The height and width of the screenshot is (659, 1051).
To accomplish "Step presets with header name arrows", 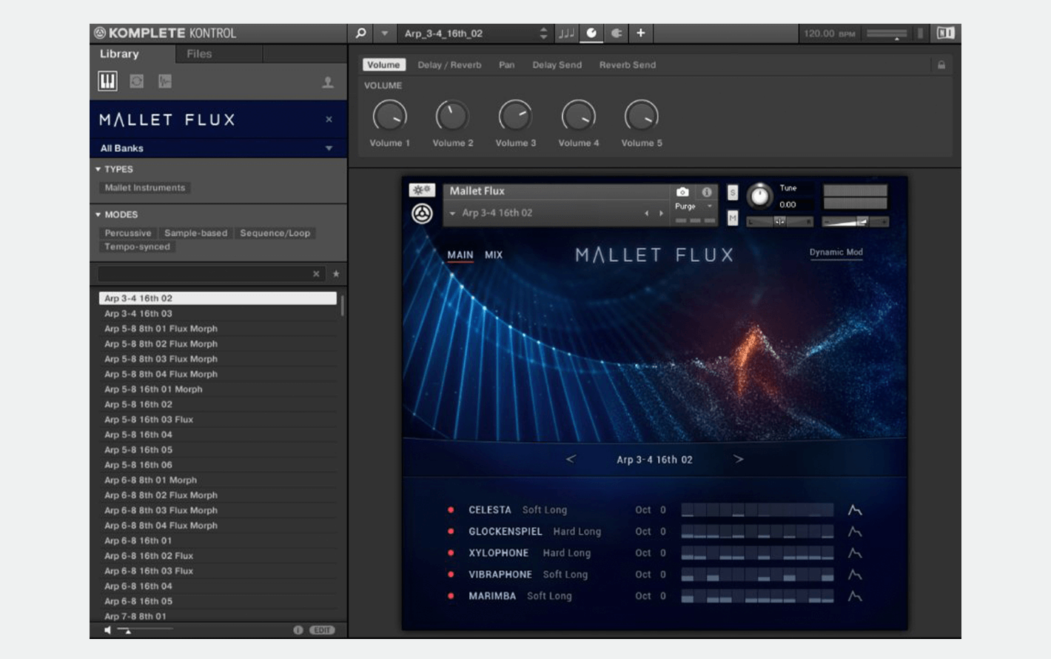I will [543, 33].
